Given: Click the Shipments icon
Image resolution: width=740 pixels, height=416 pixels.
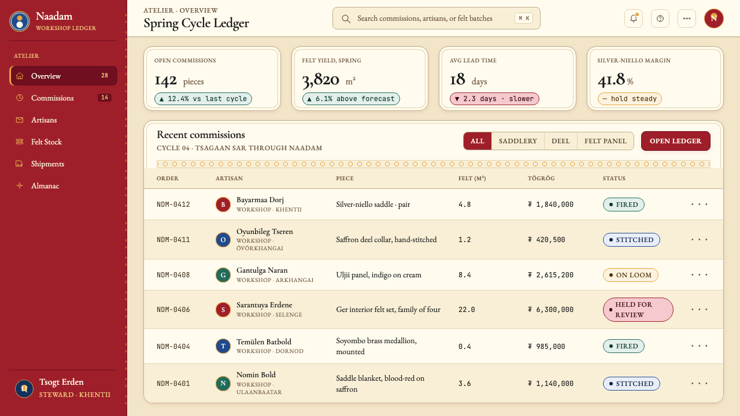Looking at the screenshot, I should [20, 164].
